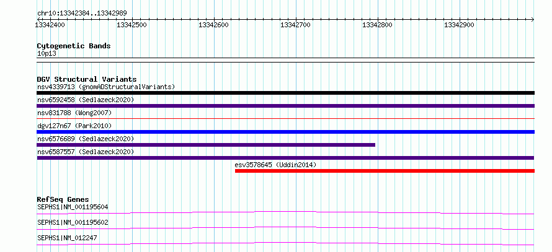Image resolution: width=552 pixels, height=252 pixels.
Task: Click the cytogenetic band 10p13 line
Action: point(285,60)
